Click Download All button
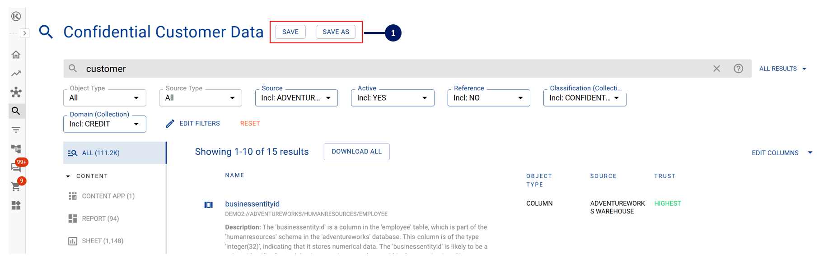This screenshot has width=823, height=268. click(x=356, y=152)
